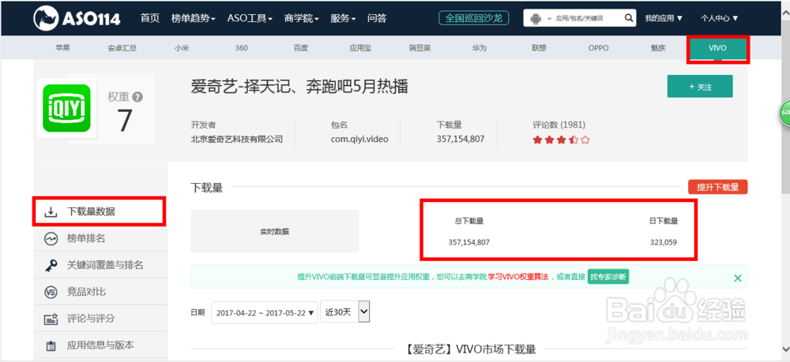Switch to the 豌豆荚 store tab
790x362 pixels.
pyautogui.click(x=419, y=48)
